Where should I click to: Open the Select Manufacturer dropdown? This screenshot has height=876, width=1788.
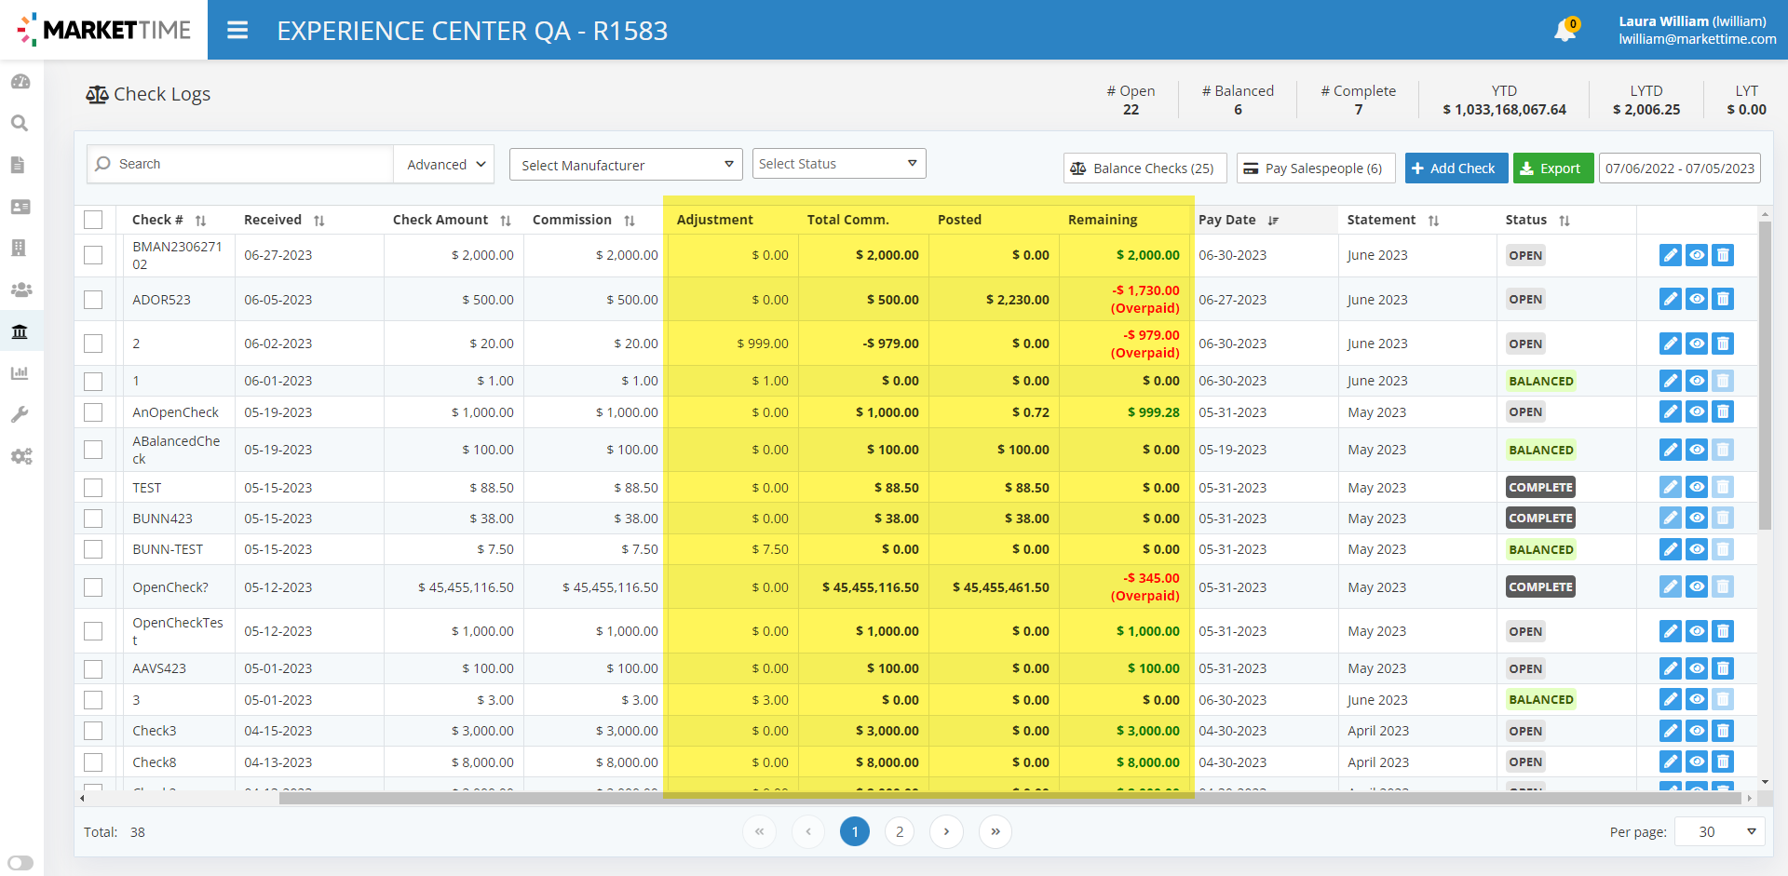pyautogui.click(x=626, y=165)
